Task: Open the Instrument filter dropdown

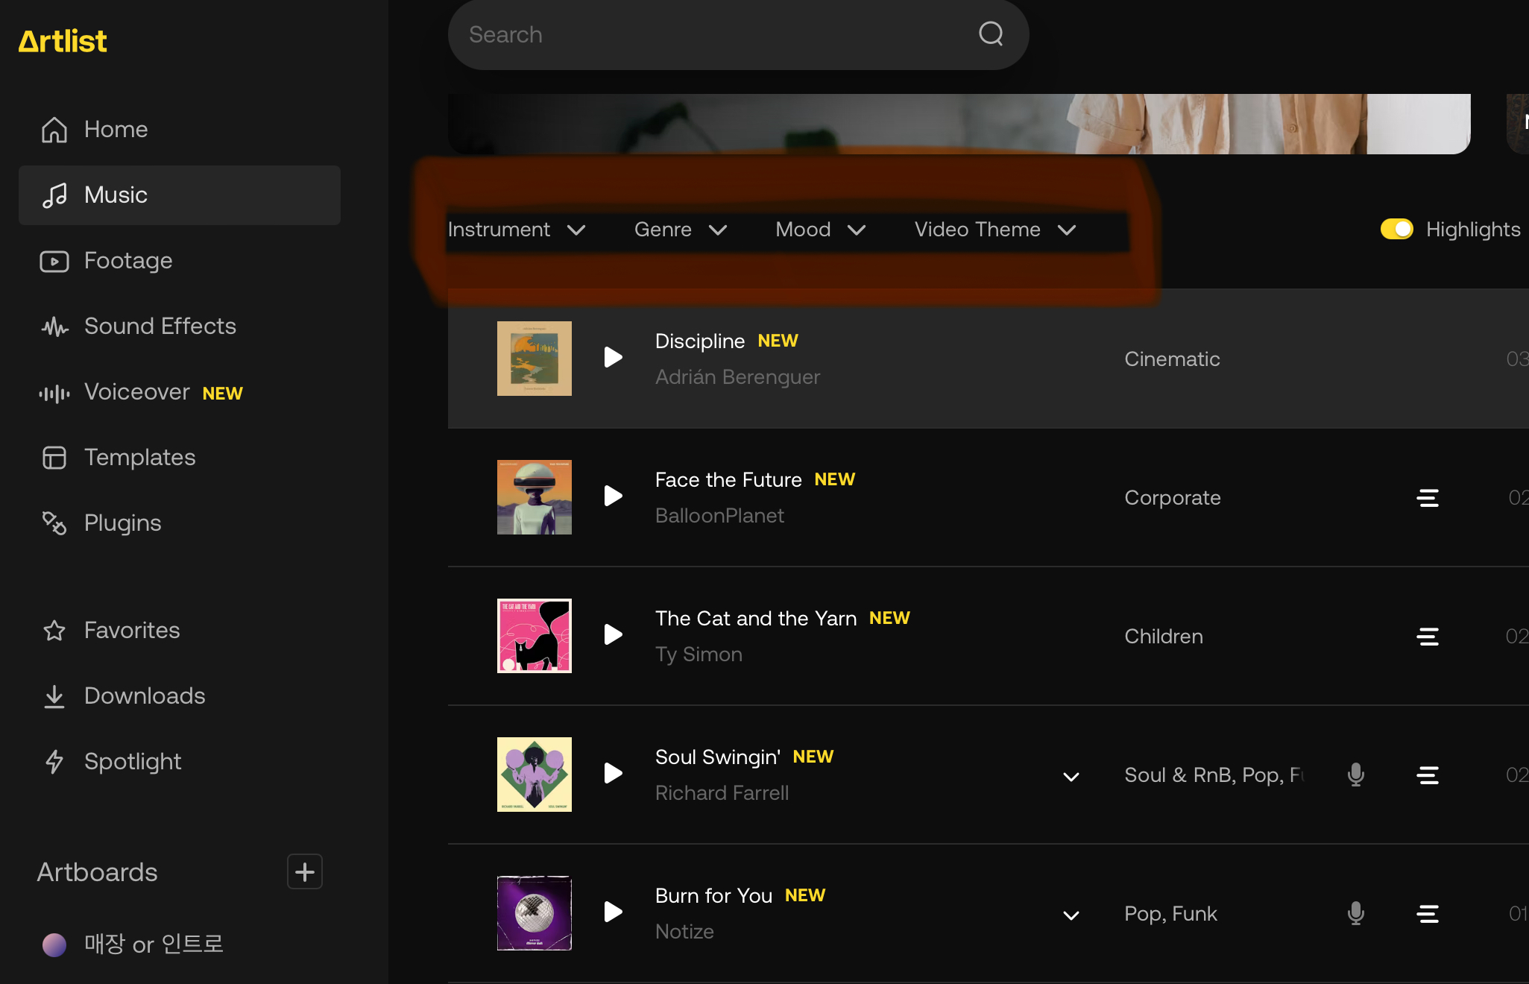Action: (x=516, y=230)
